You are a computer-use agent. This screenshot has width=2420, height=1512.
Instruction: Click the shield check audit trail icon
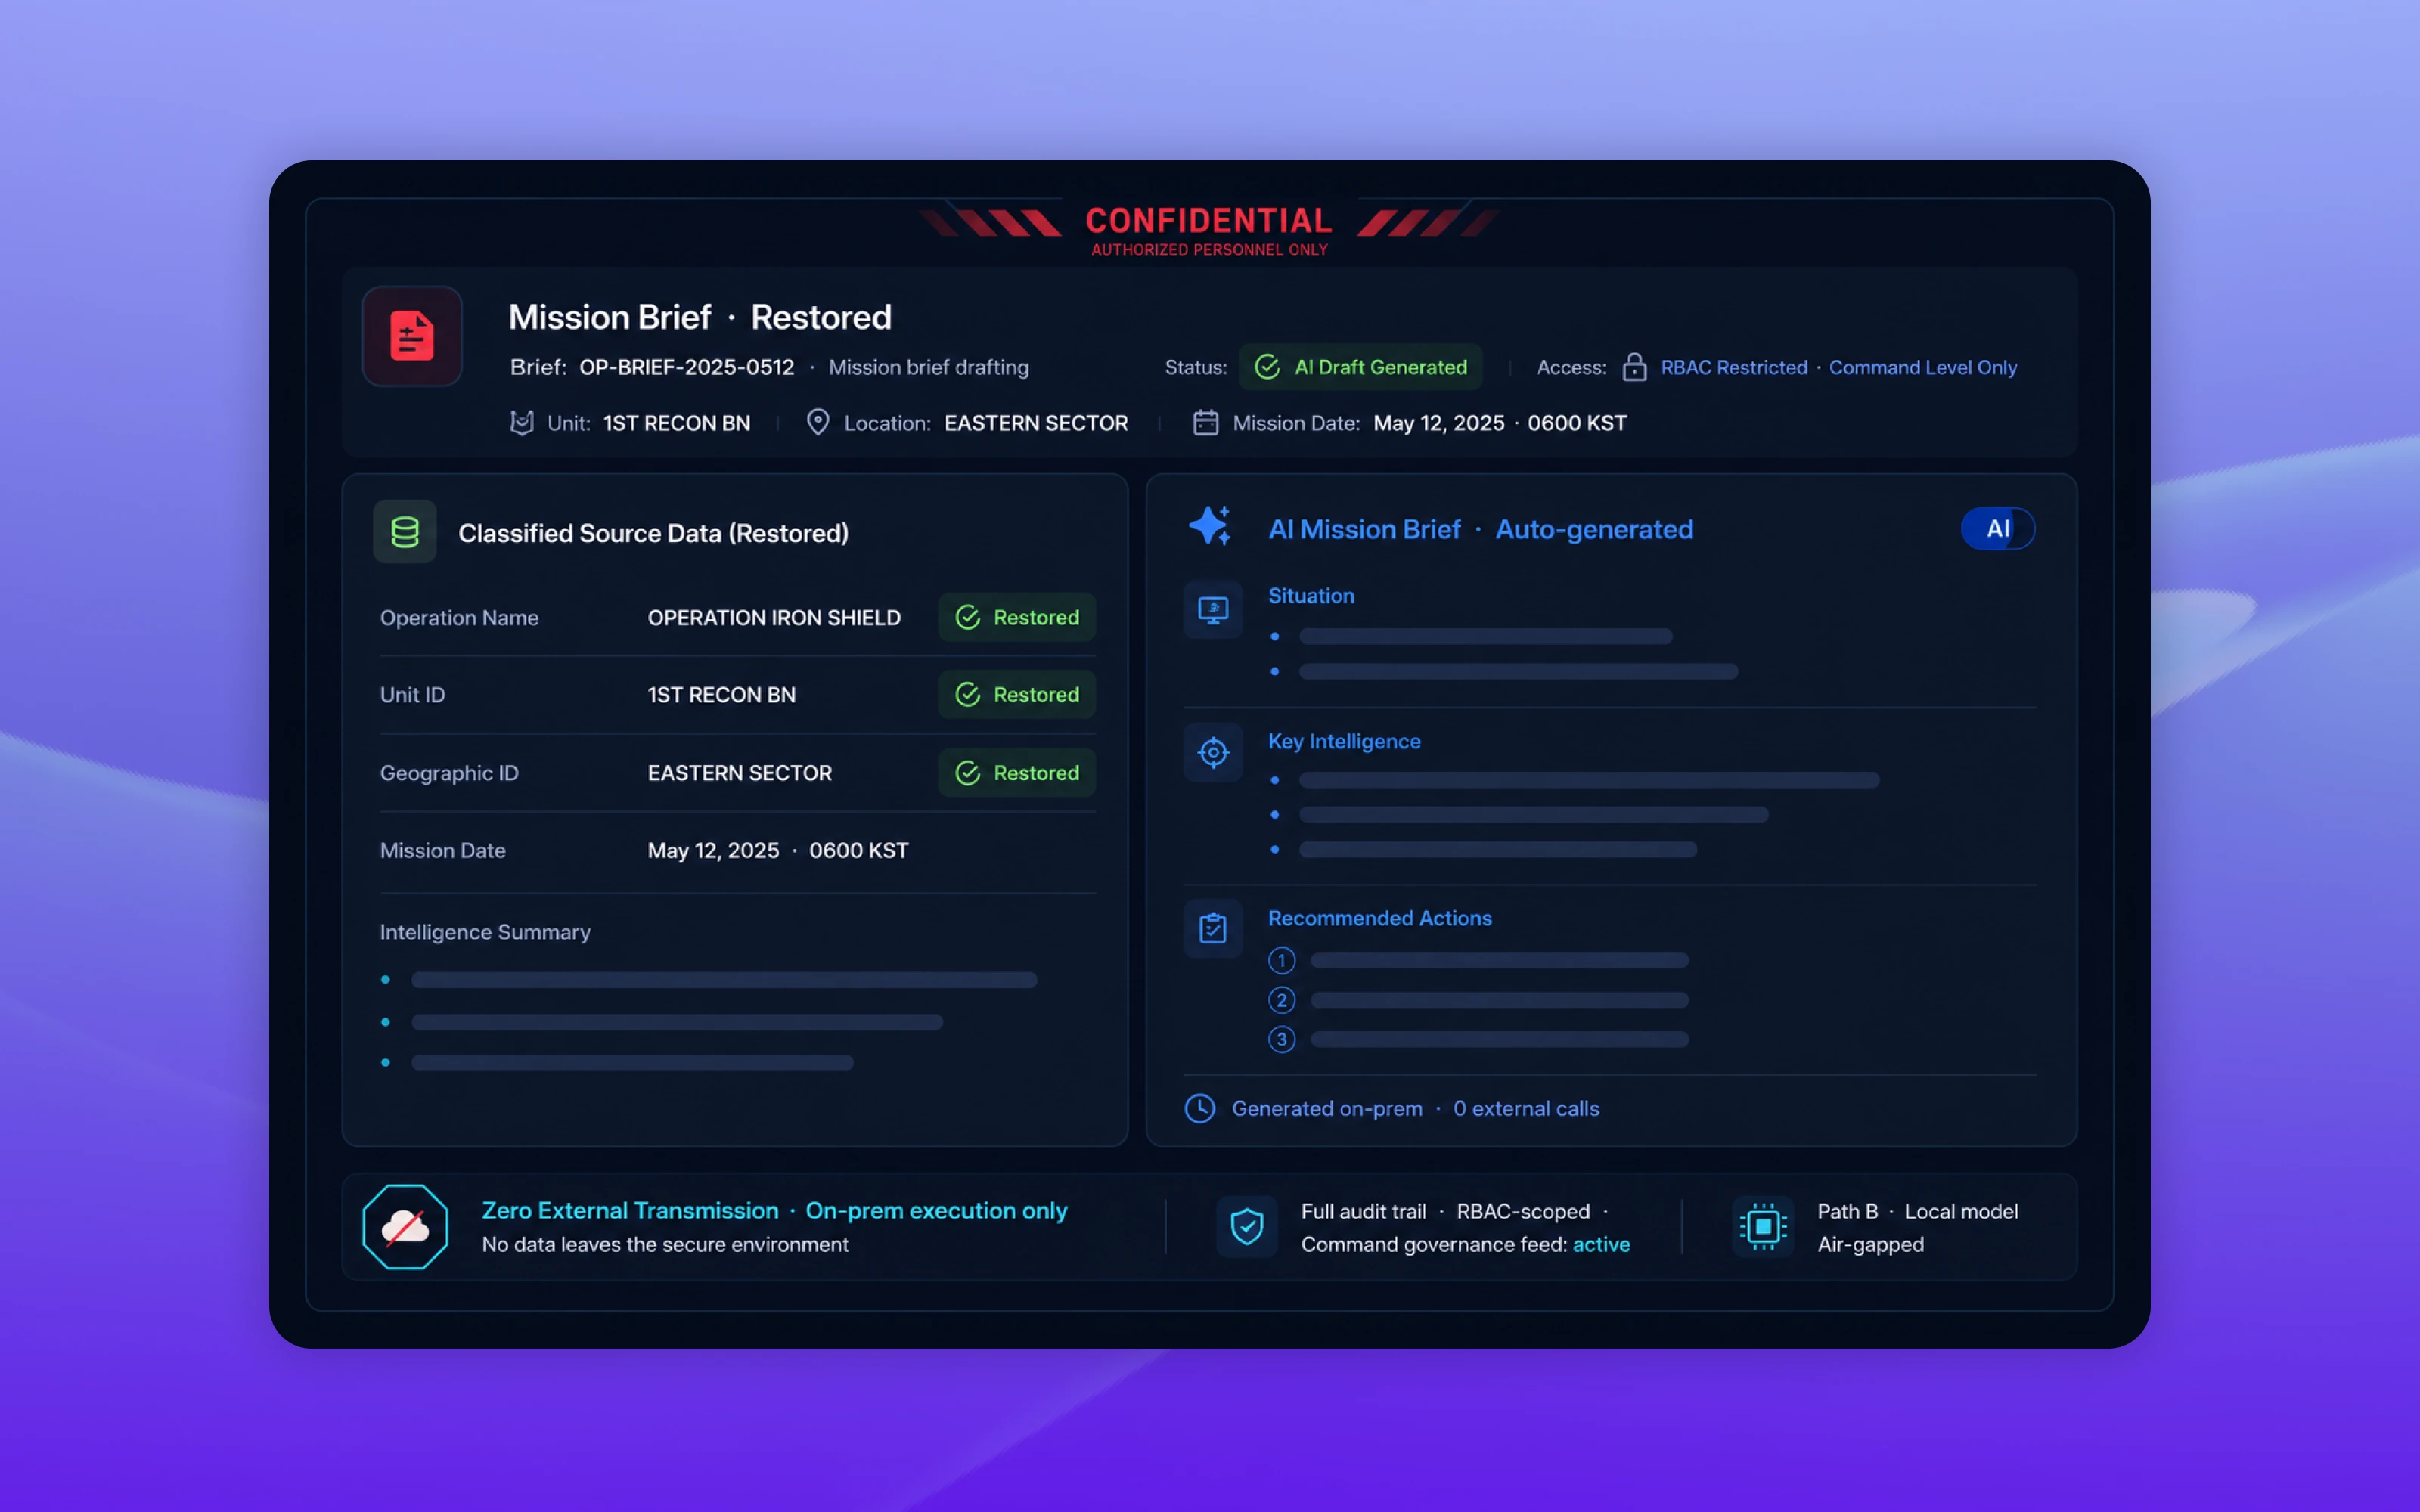coord(1247,1227)
